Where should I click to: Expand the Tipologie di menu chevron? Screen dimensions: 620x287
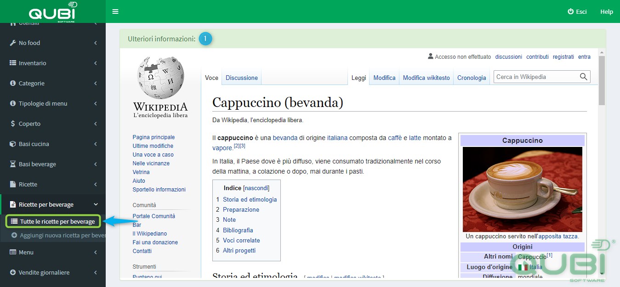click(x=96, y=103)
